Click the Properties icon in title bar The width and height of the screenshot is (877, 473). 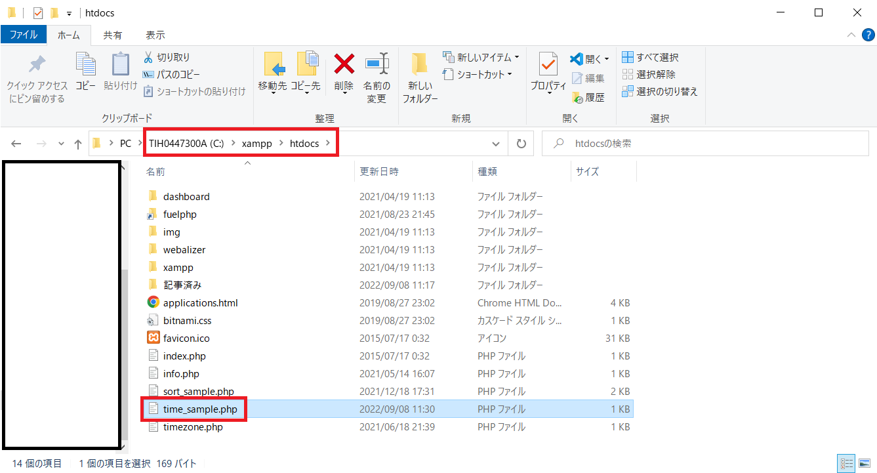38,12
